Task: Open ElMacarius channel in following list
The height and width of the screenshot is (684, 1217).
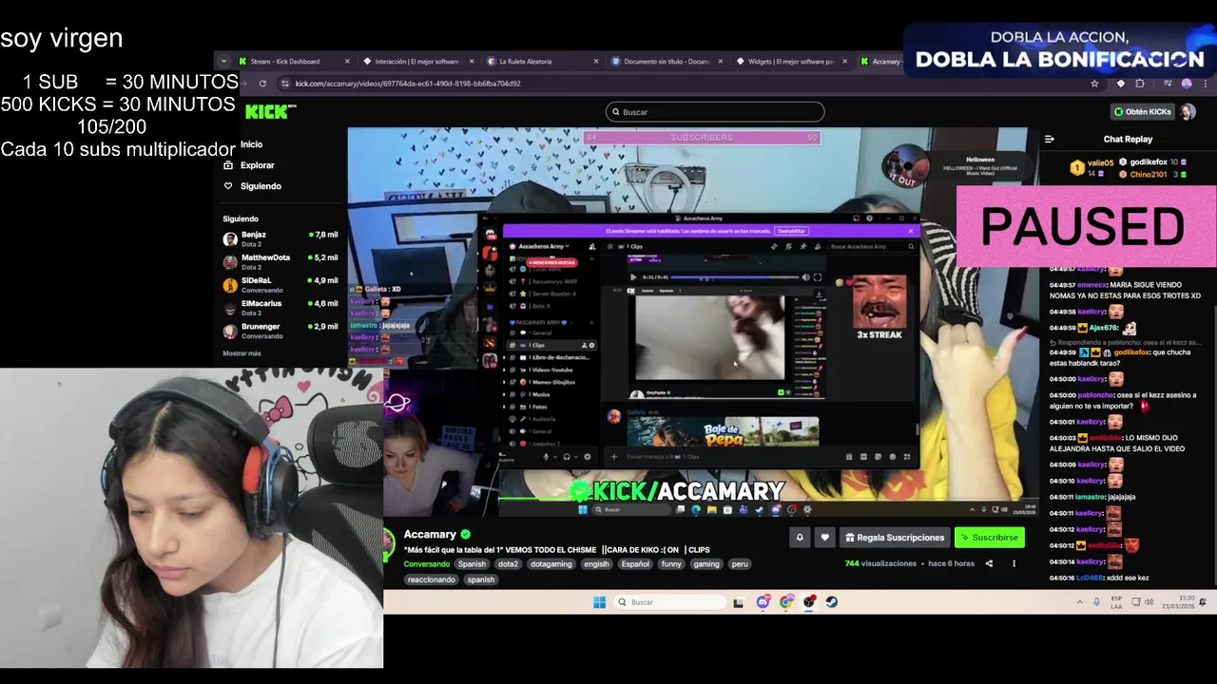Action: tap(280, 307)
